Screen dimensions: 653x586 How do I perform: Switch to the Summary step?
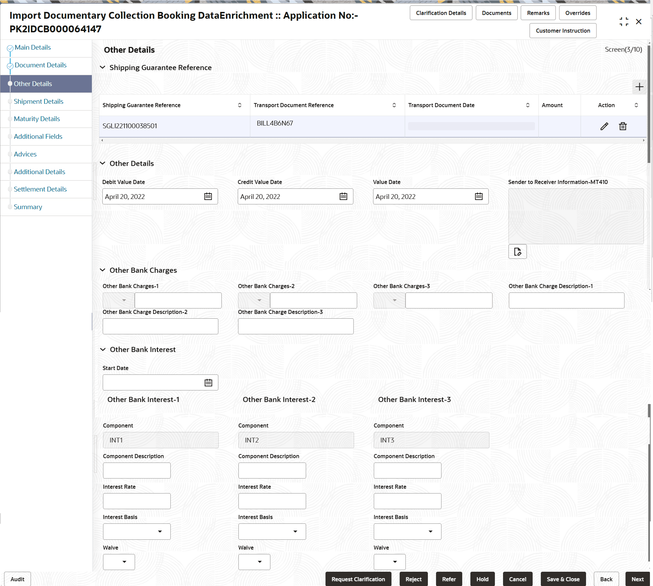point(28,207)
